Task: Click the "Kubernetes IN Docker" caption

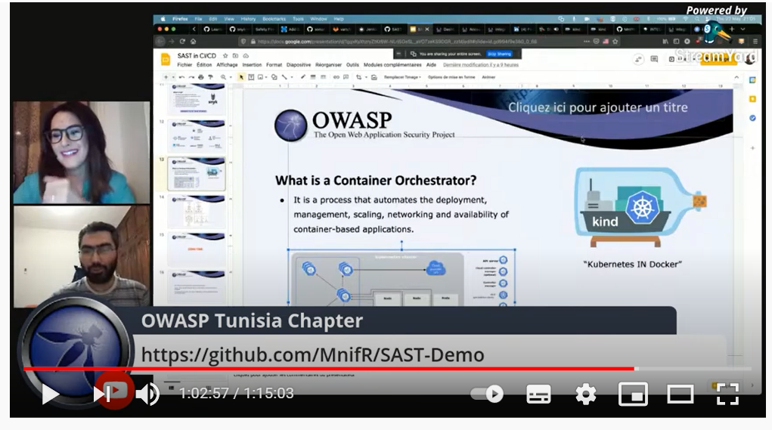Action: pyautogui.click(x=633, y=264)
